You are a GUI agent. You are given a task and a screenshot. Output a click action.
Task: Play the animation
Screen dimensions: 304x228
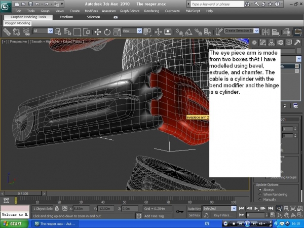click(256, 208)
